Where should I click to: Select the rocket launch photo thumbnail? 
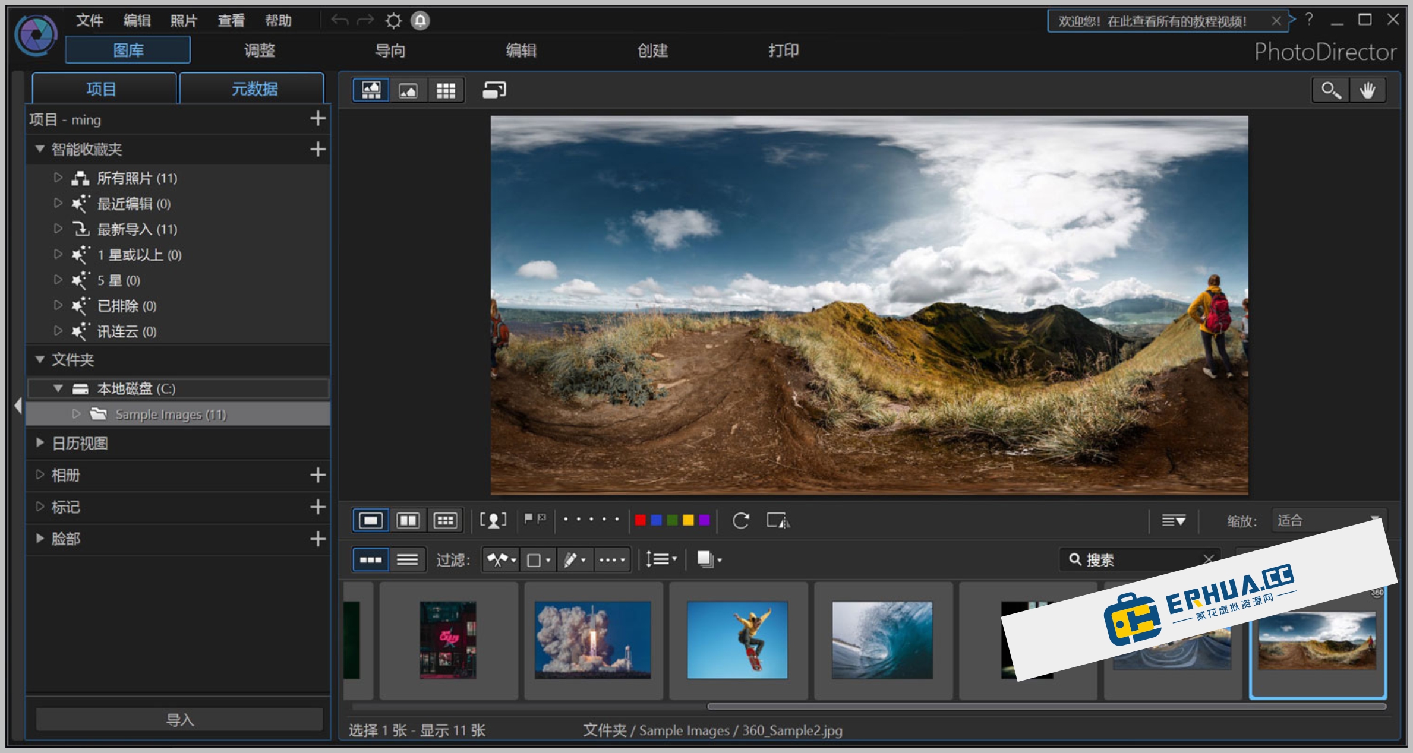point(594,640)
